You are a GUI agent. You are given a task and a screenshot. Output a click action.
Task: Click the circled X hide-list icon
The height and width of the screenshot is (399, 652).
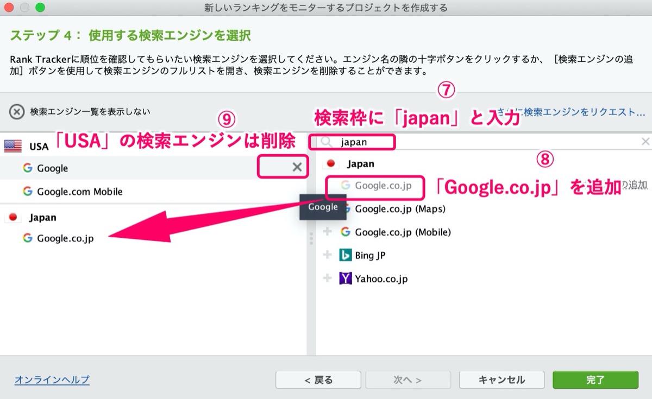click(17, 112)
